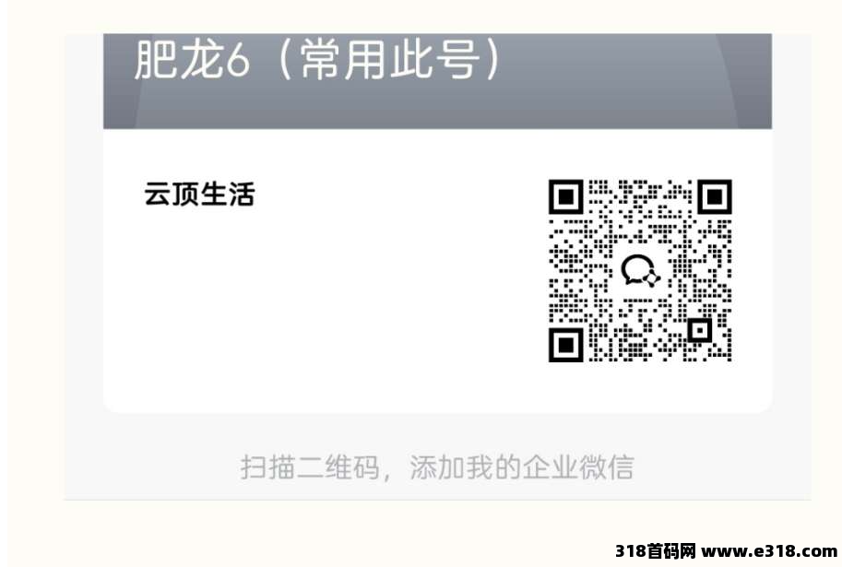The width and height of the screenshot is (842, 567).
Task: Click the 二维码 words in footer hint
Action: [x=338, y=467]
